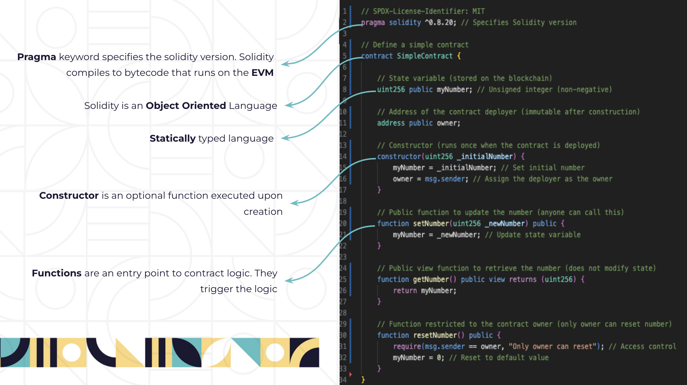Click '// Public view function to retrieve the number' comment
This screenshot has width=687, height=385.
point(516,268)
